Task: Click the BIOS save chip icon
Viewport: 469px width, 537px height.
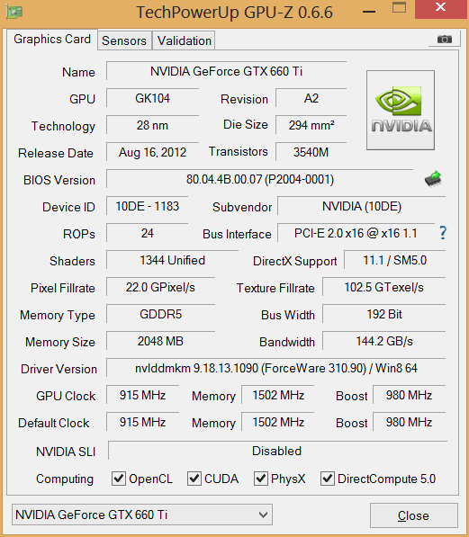Action: coord(433,179)
